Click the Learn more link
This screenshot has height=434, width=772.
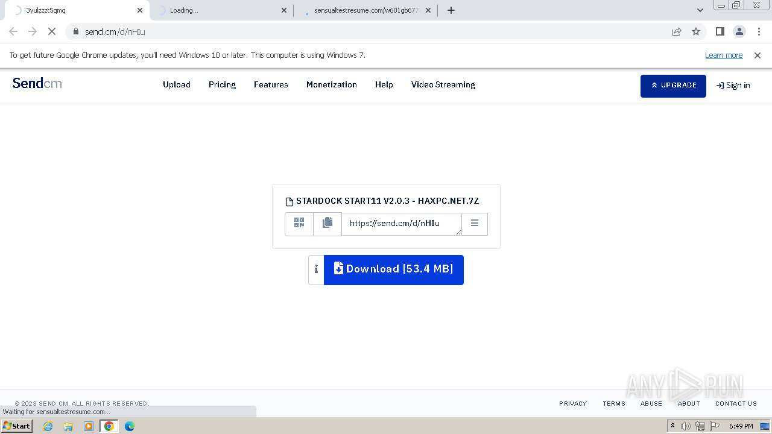724,55
